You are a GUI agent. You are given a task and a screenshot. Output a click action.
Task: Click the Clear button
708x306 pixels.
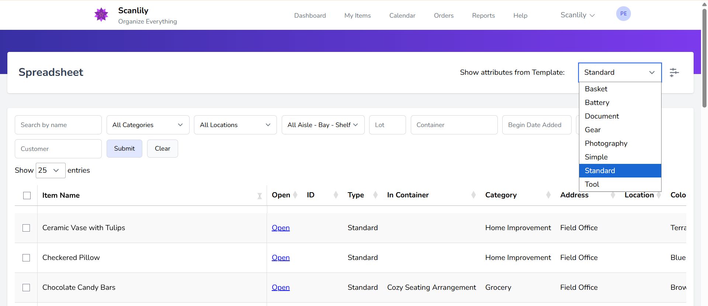tap(163, 148)
